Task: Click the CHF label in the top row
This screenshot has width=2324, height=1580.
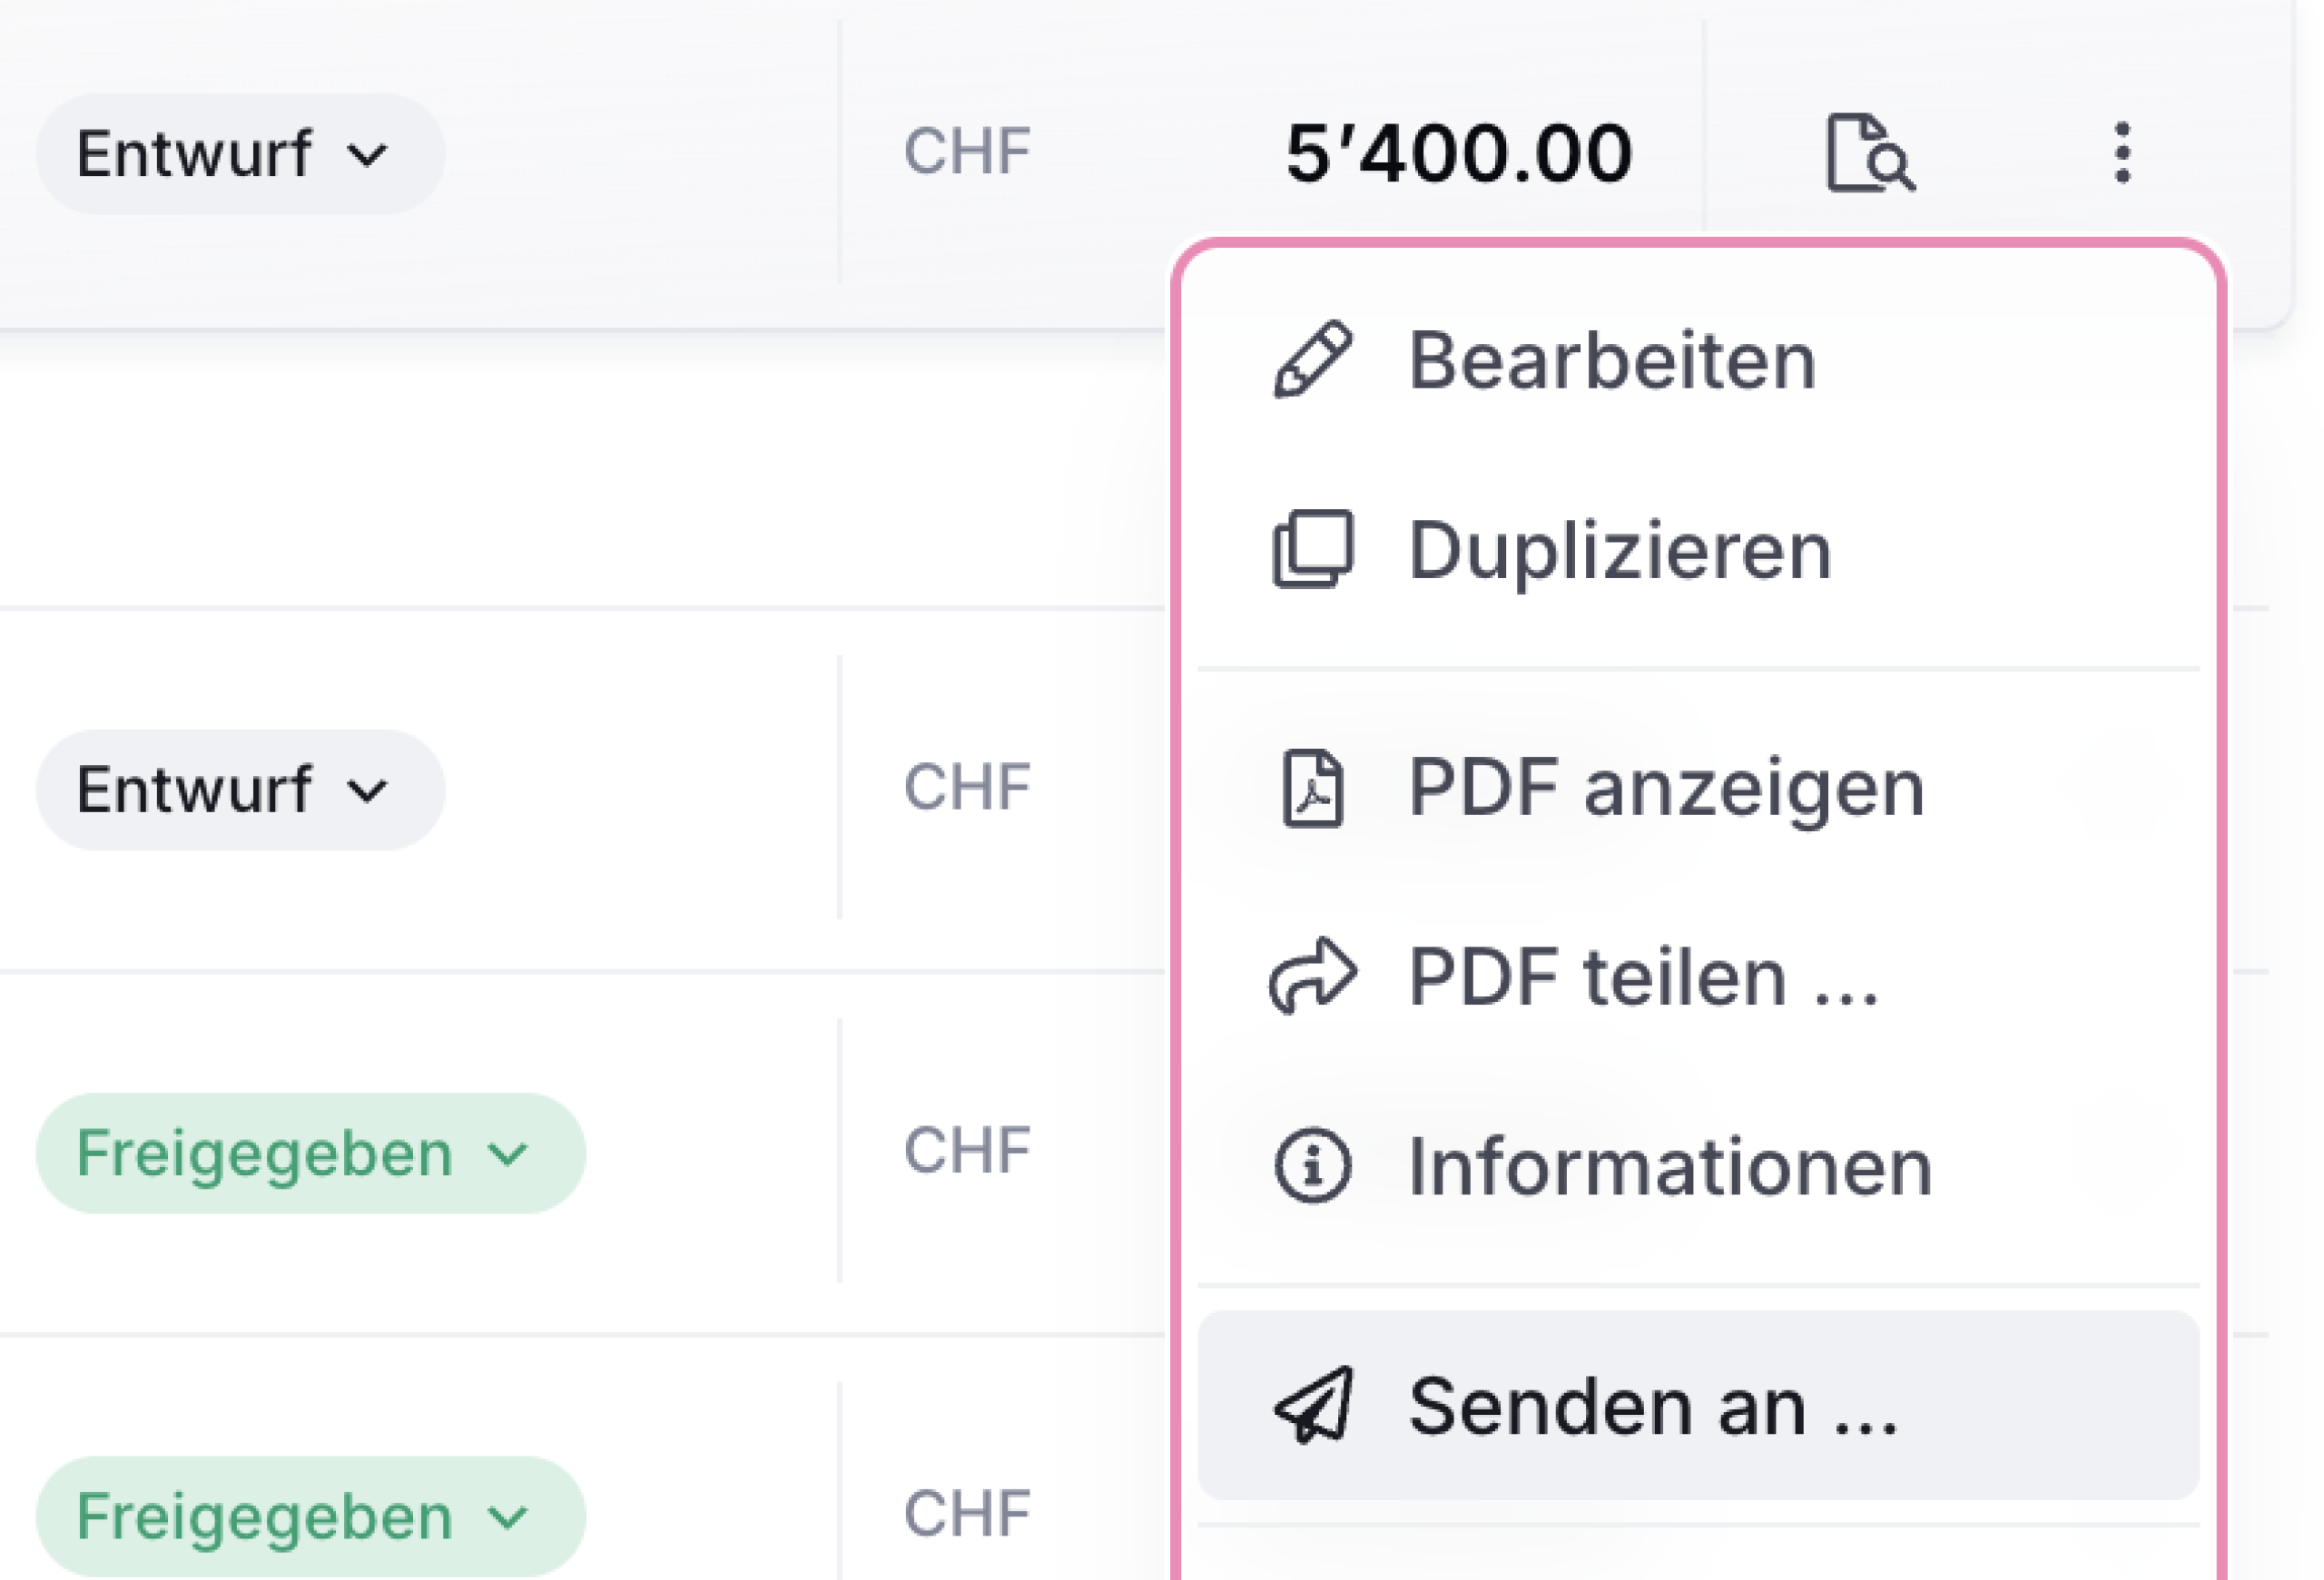Action: [967, 151]
